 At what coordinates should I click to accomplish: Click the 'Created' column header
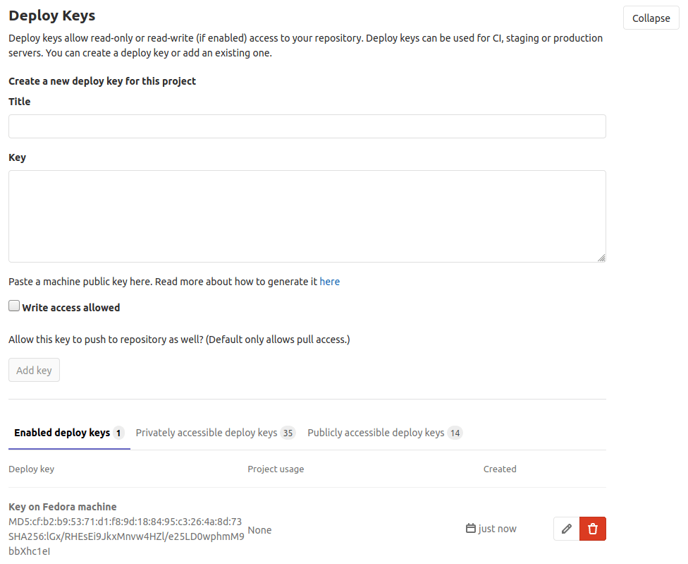pyautogui.click(x=500, y=469)
